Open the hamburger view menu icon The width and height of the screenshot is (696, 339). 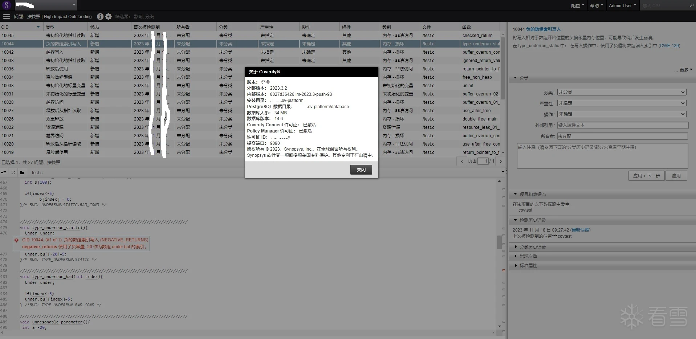(x=6, y=16)
